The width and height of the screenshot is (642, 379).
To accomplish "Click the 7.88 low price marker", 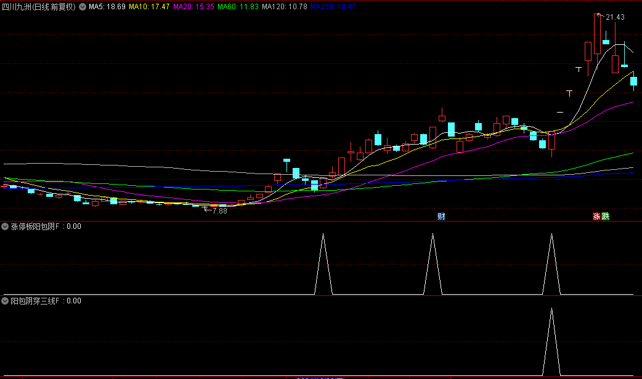I will [219, 210].
